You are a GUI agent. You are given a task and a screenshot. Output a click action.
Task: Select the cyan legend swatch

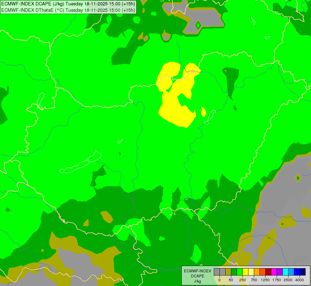point(285,272)
